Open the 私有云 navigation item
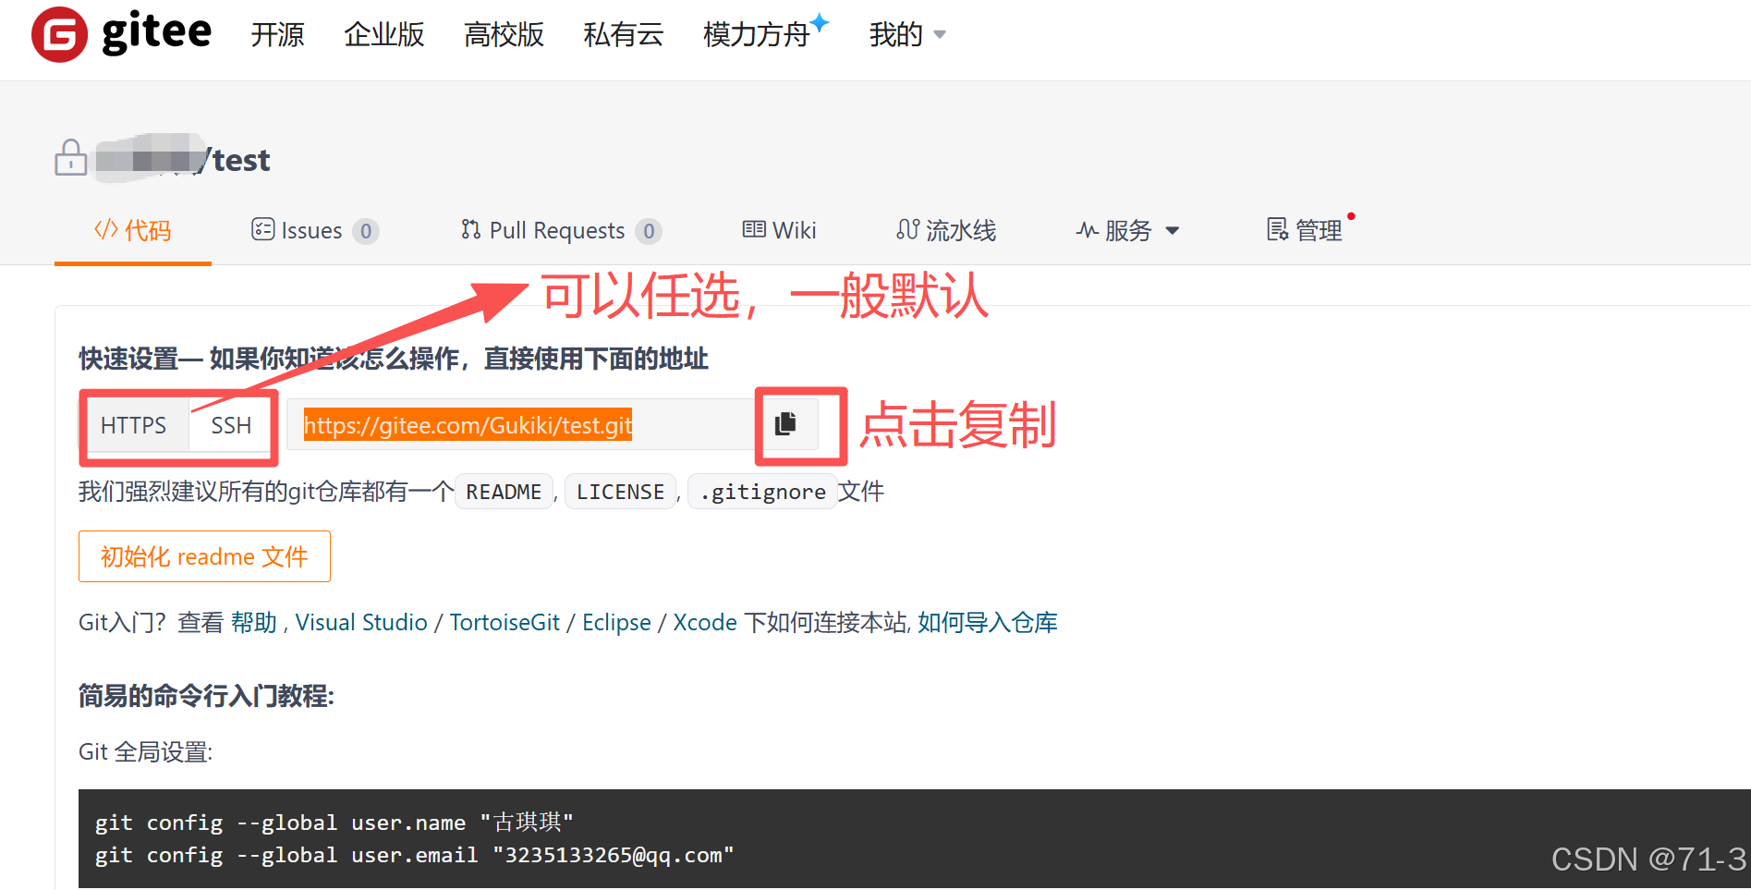 pos(624,35)
